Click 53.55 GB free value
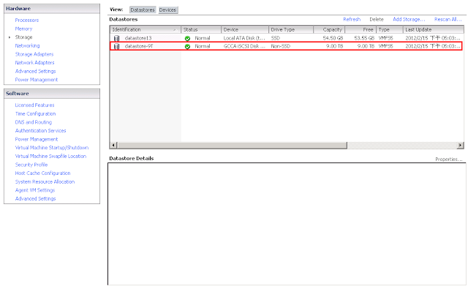Viewport: 468px width, 289px height. [x=364, y=38]
